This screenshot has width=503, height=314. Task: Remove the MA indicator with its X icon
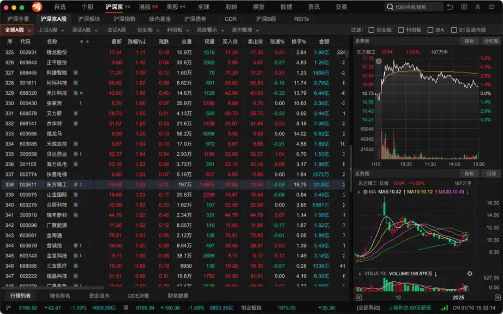click(365, 192)
